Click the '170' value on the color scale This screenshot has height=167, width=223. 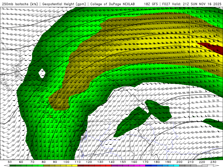(146, 162)
